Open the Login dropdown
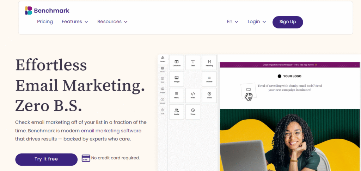Viewport: 361px width, 171px height. tap(256, 22)
